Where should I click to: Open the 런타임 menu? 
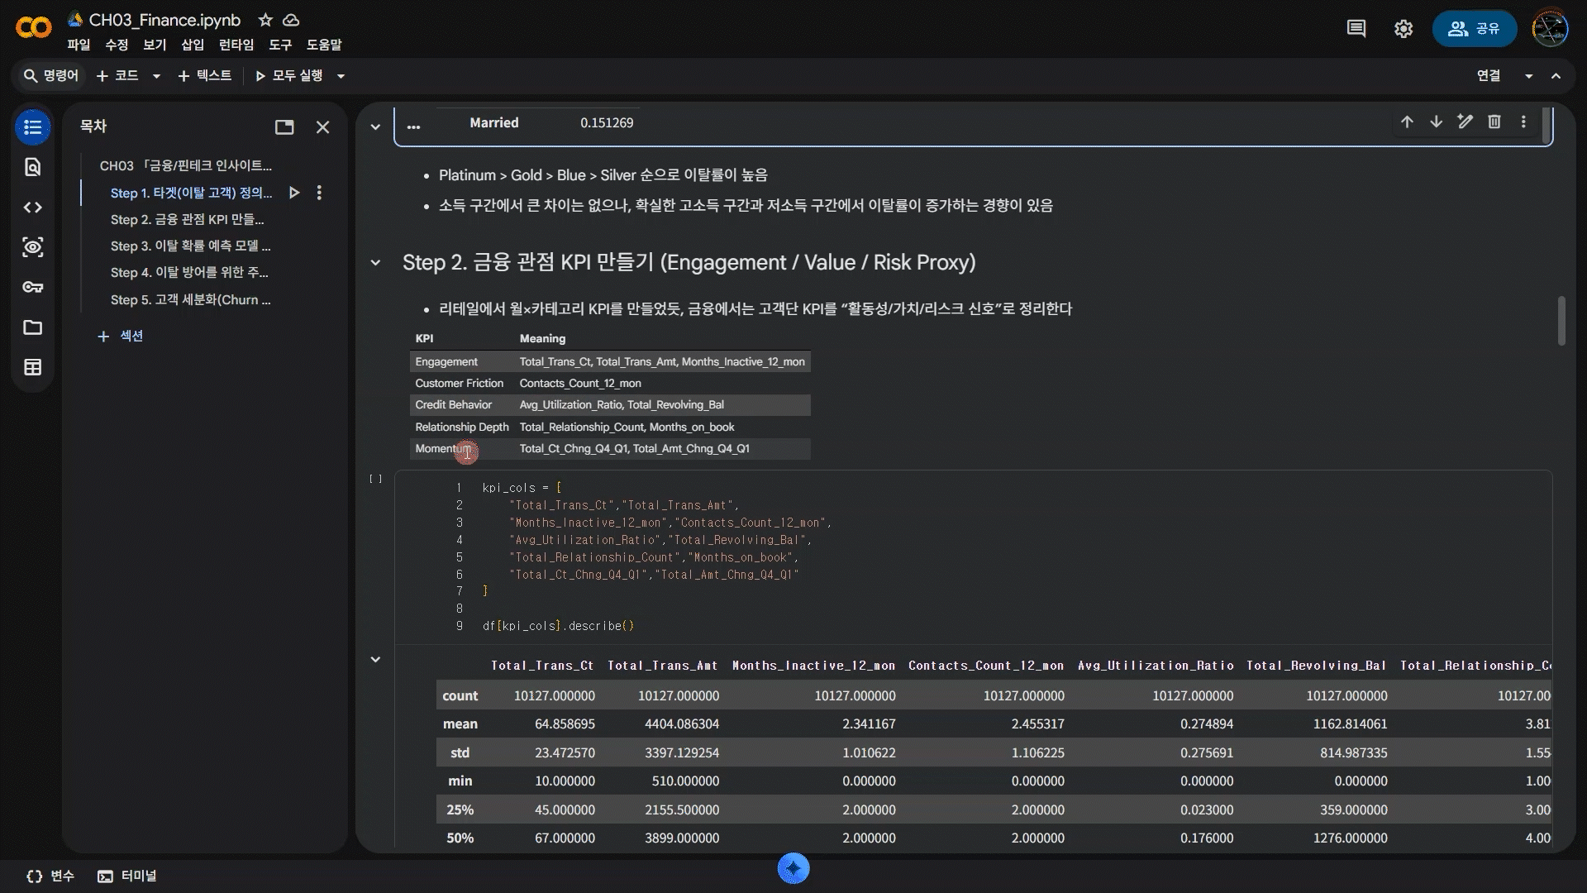click(236, 45)
